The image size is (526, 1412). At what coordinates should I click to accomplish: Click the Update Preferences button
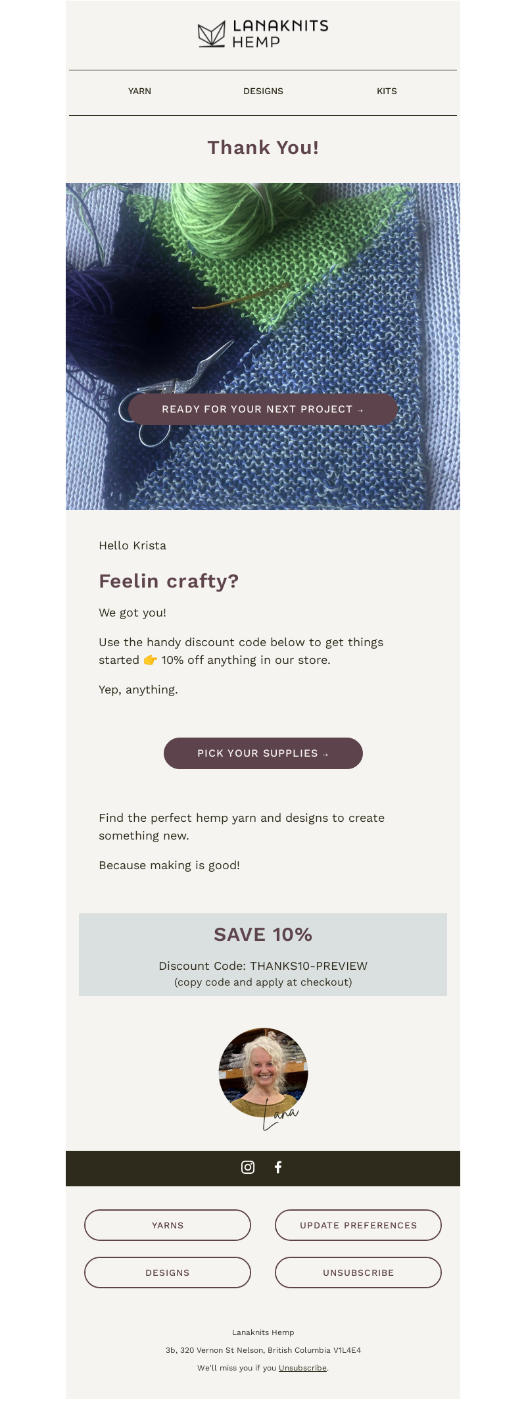click(358, 1225)
